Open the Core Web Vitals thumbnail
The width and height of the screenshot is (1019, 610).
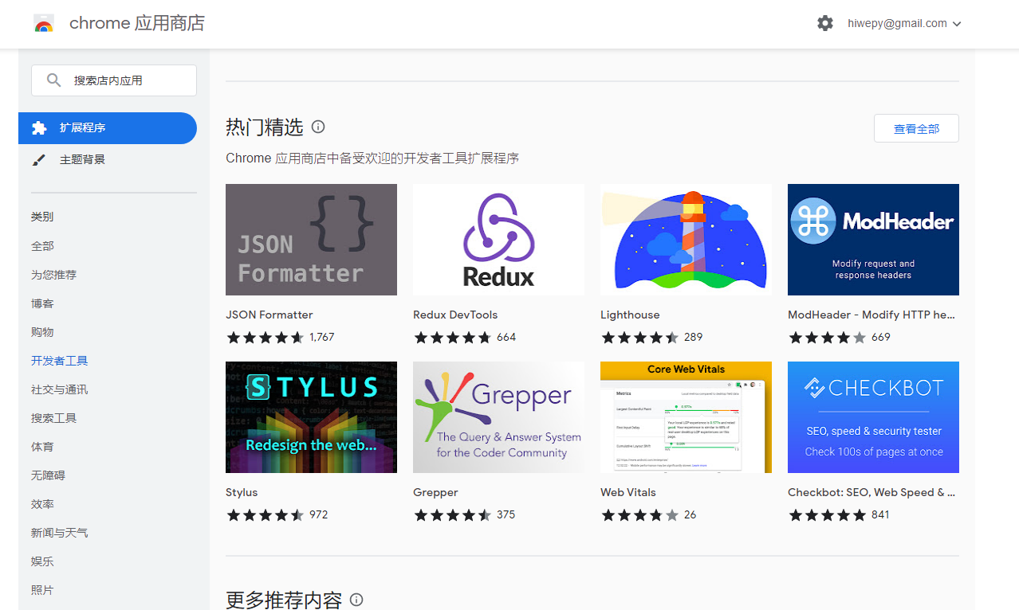click(686, 417)
